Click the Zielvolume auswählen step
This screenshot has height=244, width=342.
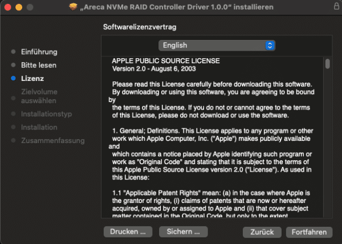39,96
